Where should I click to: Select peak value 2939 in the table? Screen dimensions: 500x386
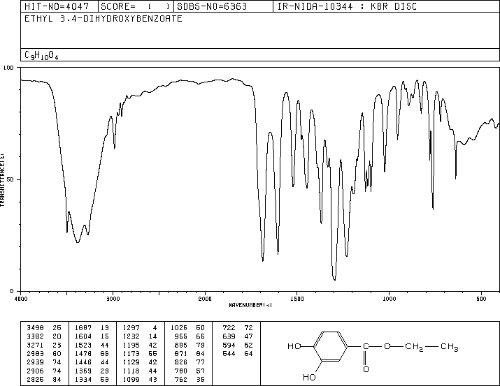(x=35, y=362)
